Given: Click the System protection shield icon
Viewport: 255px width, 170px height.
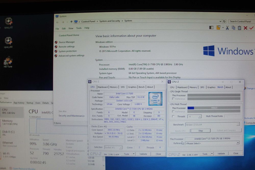Looking at the screenshot, I should 56,51.
